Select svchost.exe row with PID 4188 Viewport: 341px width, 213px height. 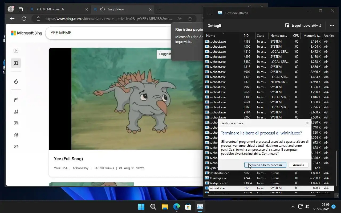tap(269, 42)
